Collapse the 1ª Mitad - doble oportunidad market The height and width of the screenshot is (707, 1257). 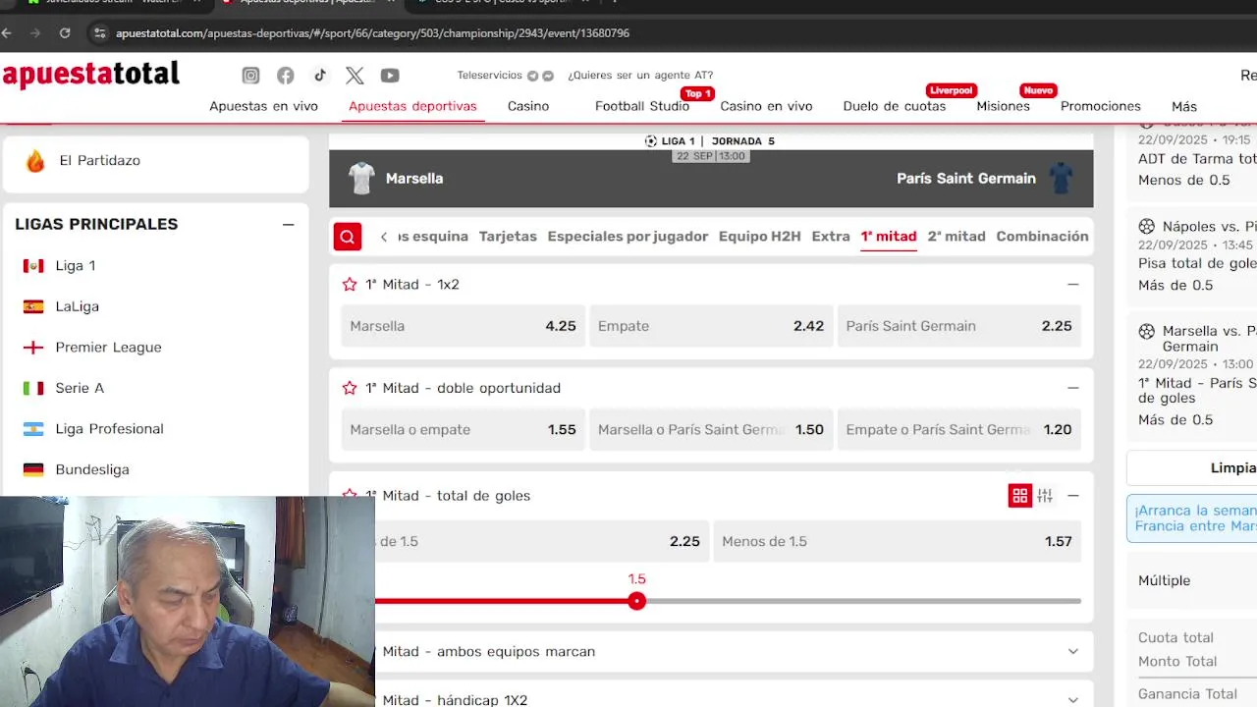click(1072, 388)
